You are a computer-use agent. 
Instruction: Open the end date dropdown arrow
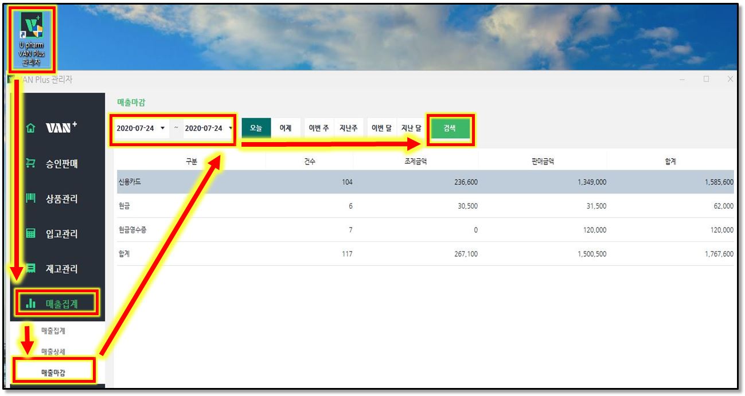[230, 128]
